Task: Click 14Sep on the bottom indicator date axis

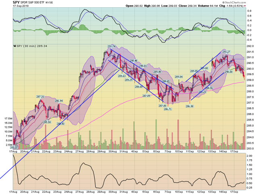Action: 223,192
